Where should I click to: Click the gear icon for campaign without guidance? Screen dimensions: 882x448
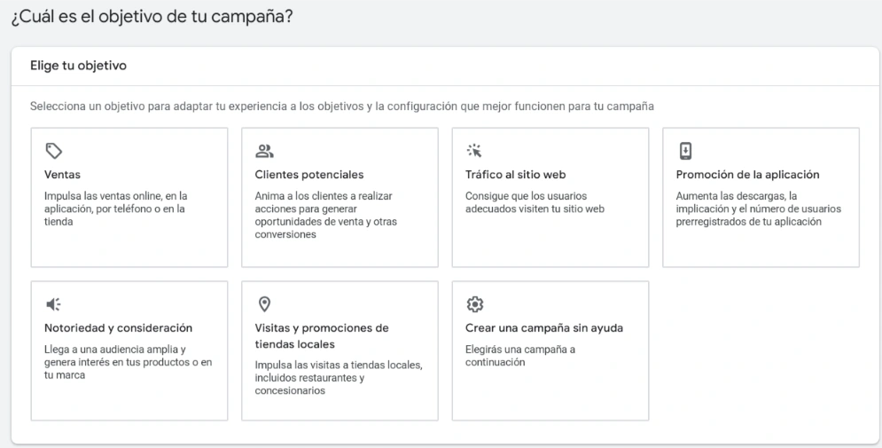tap(474, 304)
